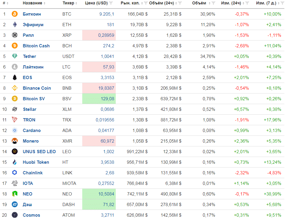Click the green NEO logo icon

(x=15, y=194)
